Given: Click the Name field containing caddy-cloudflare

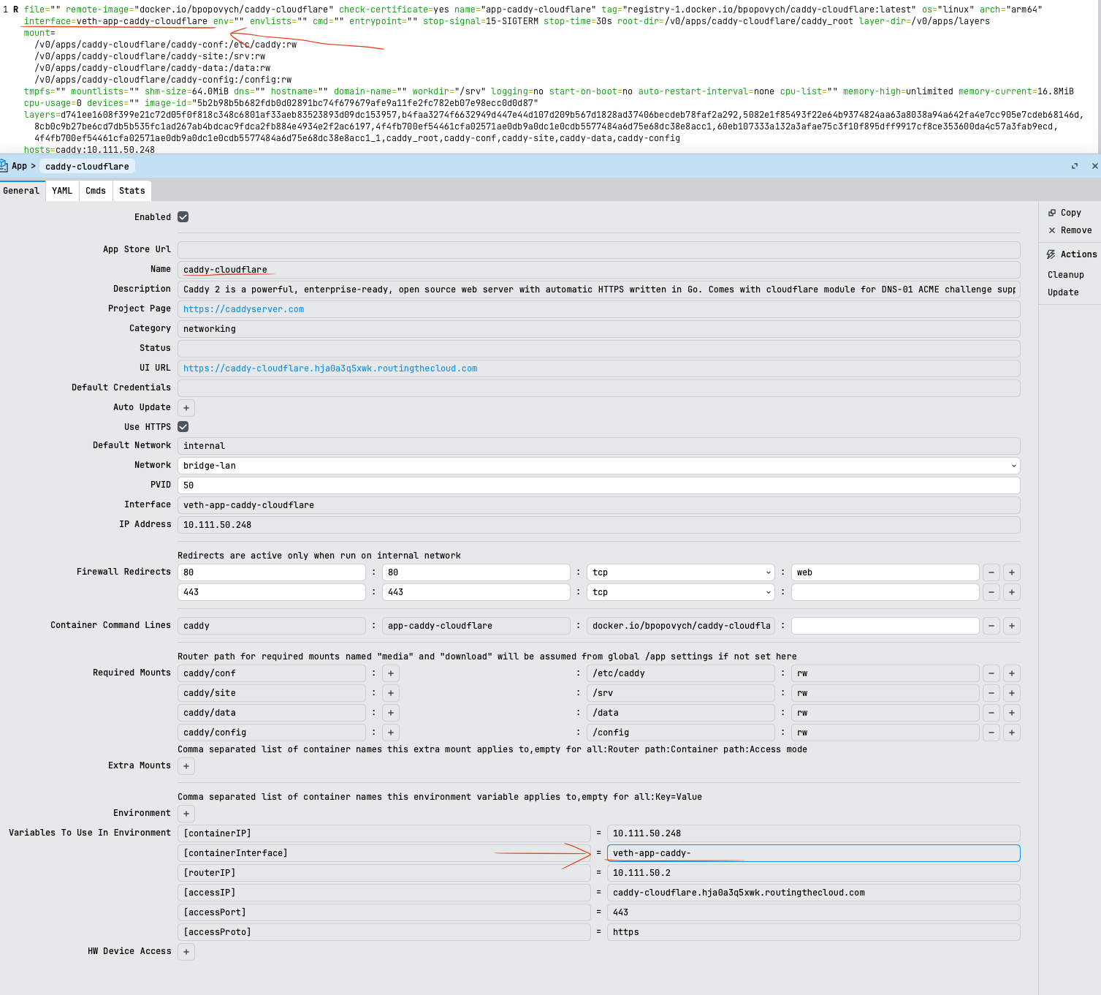Looking at the screenshot, I should click(x=599, y=270).
